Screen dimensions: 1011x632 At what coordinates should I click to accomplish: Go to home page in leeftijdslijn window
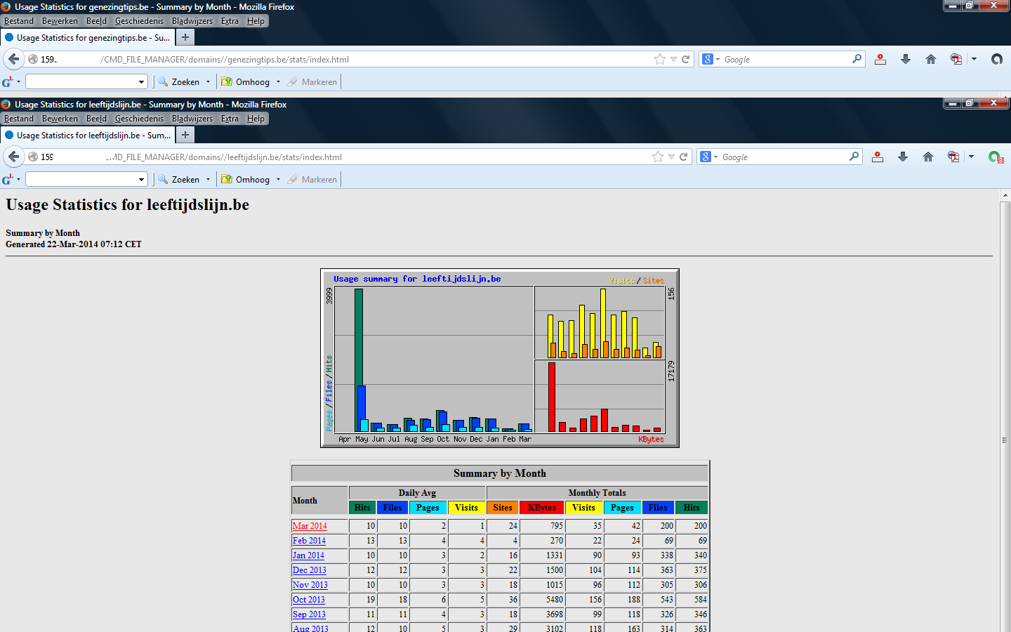tap(928, 157)
